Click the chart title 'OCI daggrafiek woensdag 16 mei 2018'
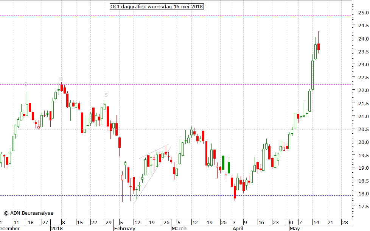 tap(157, 6)
